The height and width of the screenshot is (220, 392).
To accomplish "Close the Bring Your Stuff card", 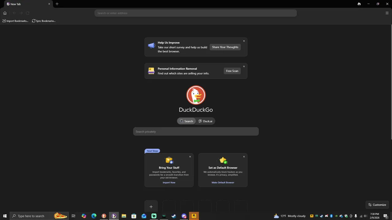I will (x=190, y=157).
